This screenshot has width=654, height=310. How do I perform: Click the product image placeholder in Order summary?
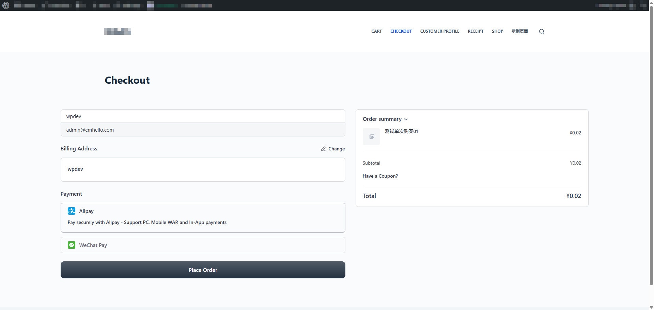[371, 136]
